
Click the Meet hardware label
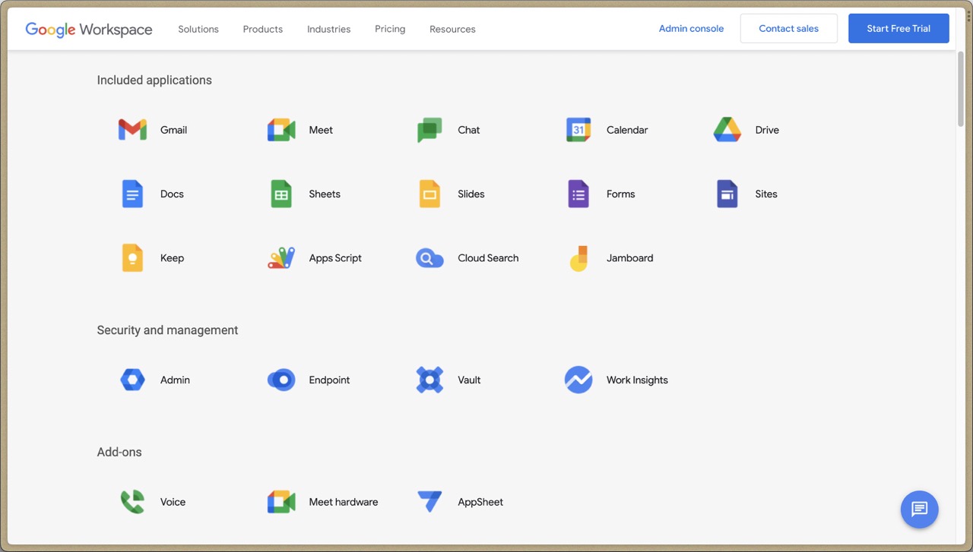point(344,502)
